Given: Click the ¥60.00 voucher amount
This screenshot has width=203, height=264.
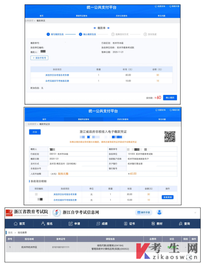Looking at the screenshot, I should pos(132,173).
